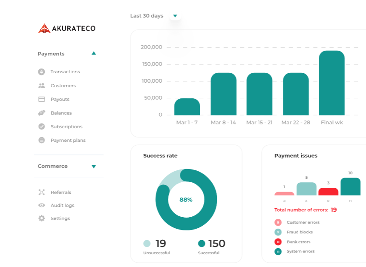Open Settings from the sidebar
366x267 pixels.
tap(60, 218)
